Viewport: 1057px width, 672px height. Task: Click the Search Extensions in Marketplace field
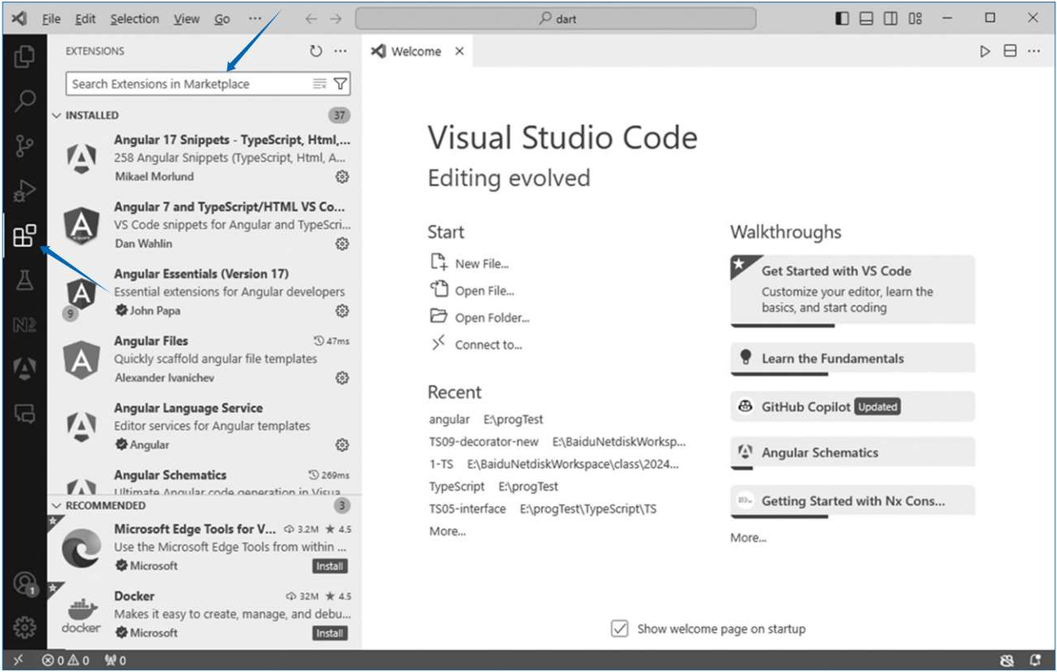point(188,83)
